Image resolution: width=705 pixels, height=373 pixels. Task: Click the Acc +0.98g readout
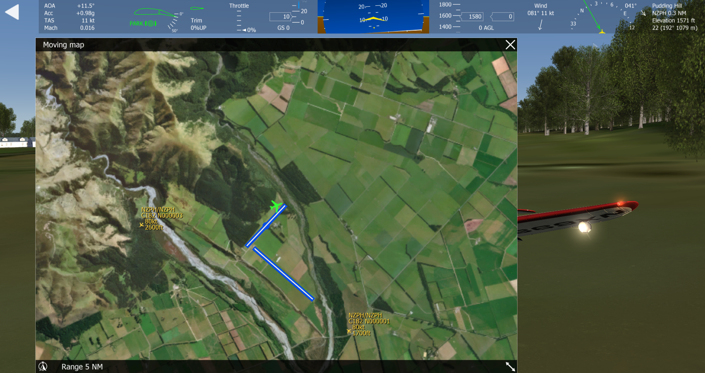[69, 13]
